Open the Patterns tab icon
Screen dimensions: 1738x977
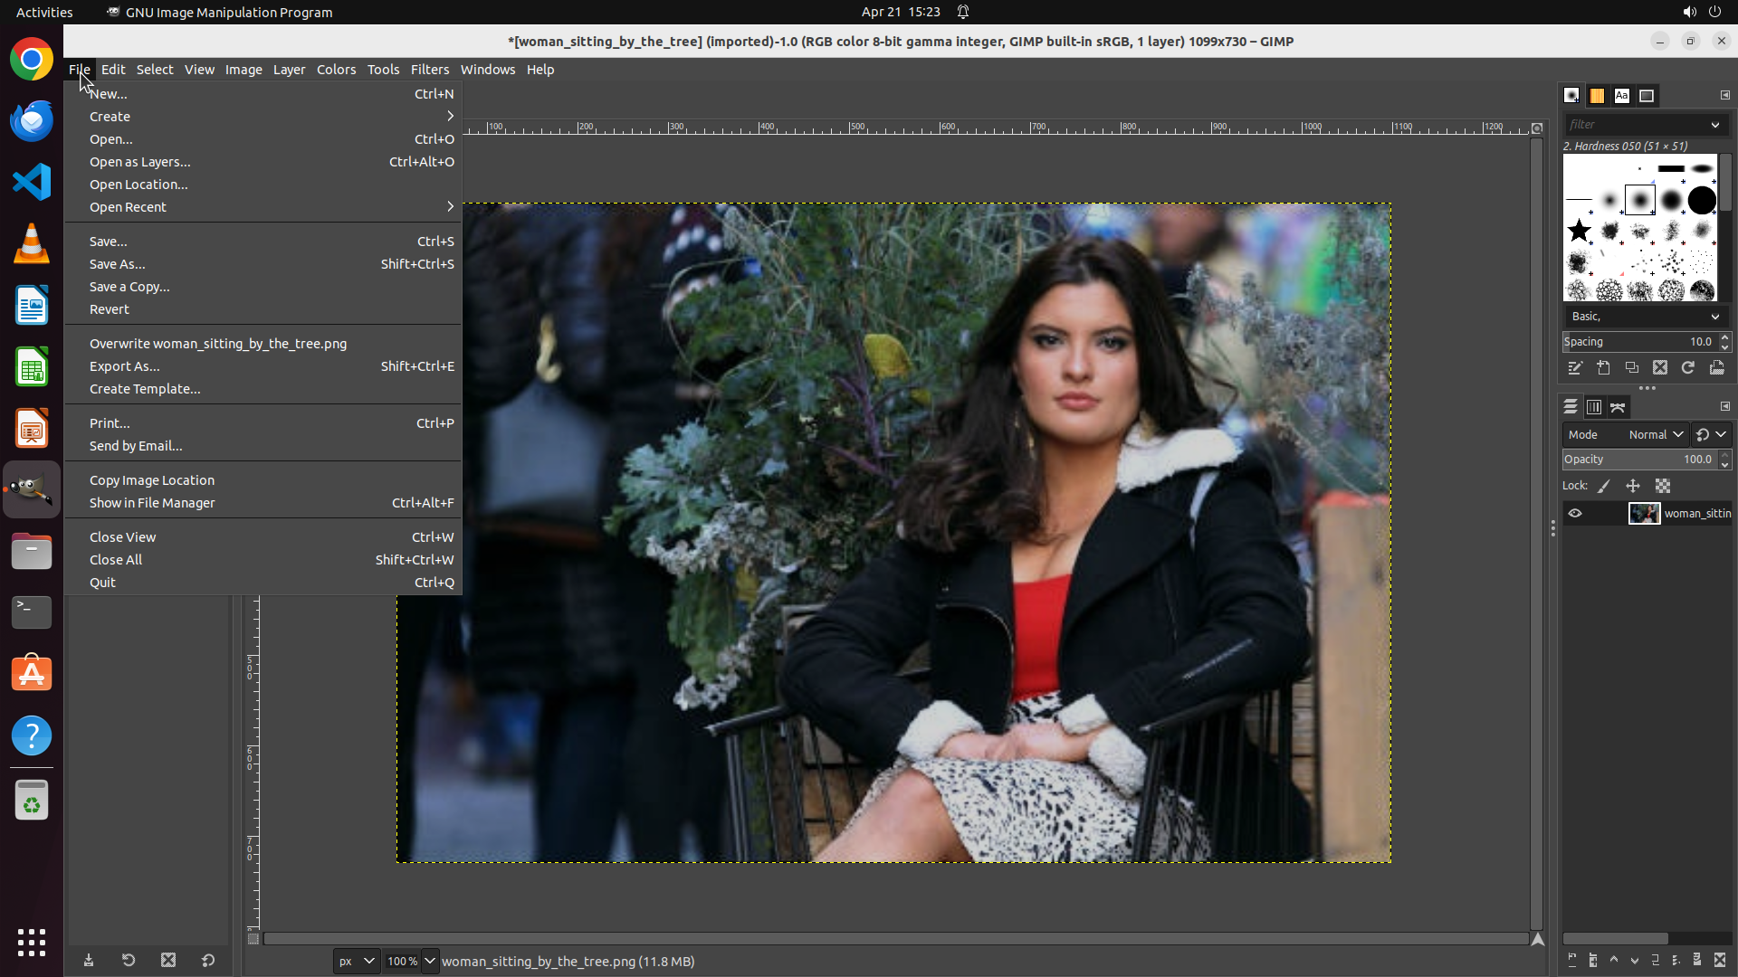1597,96
